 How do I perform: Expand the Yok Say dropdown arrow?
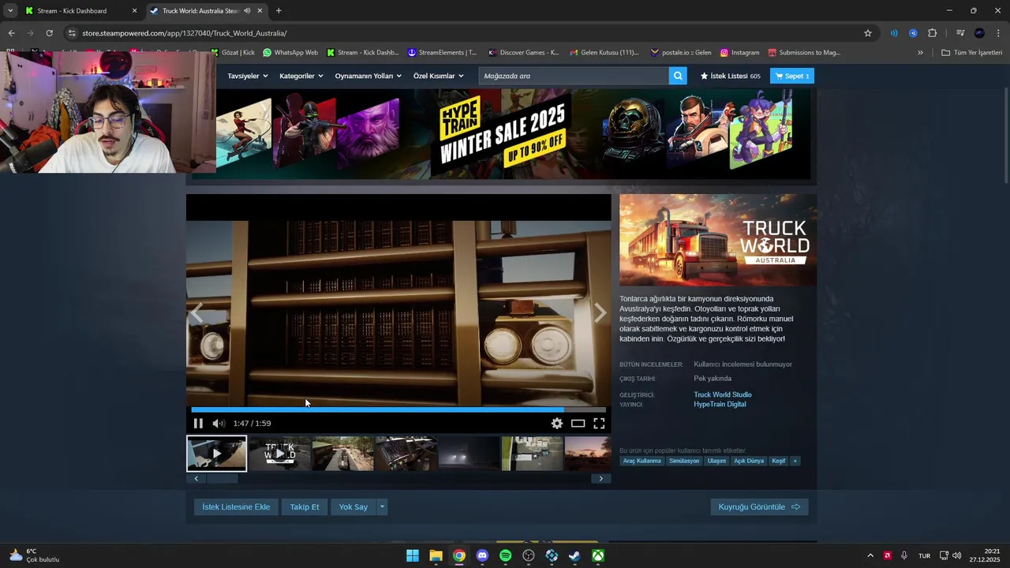[382, 506]
